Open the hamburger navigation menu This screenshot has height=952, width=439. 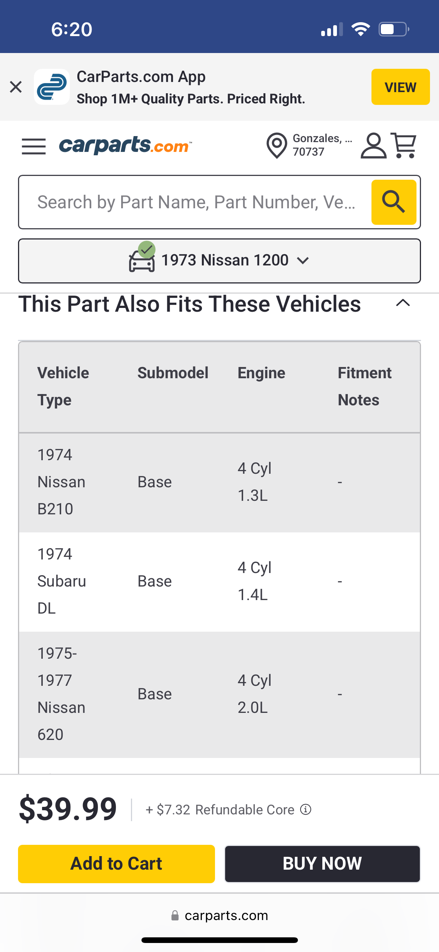click(34, 146)
